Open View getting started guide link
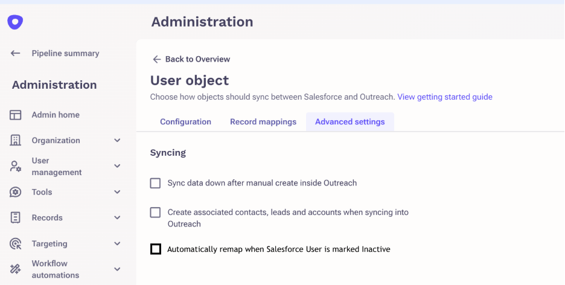 click(x=445, y=97)
